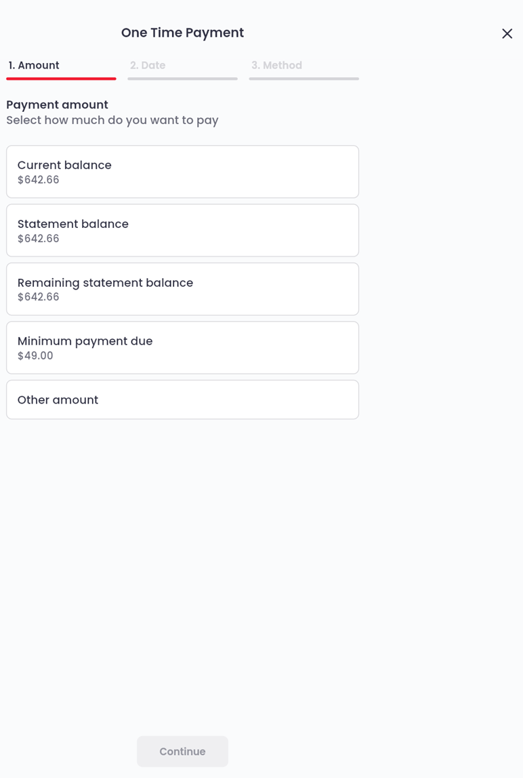523x778 pixels.
Task: Select the Current balance payment option
Action: pos(182,171)
